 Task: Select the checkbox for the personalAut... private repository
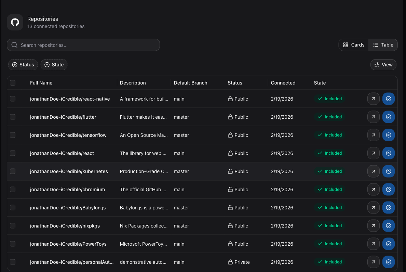13,262
